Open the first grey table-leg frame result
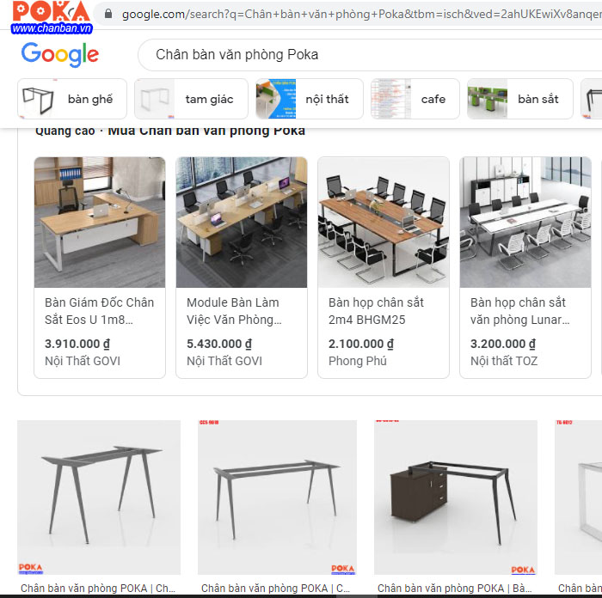Viewport: 602px width, 598px height. (x=99, y=497)
